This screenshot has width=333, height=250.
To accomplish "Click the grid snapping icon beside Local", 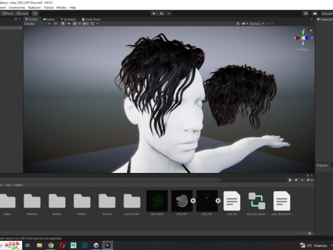I will pyautogui.click(x=35, y=13).
